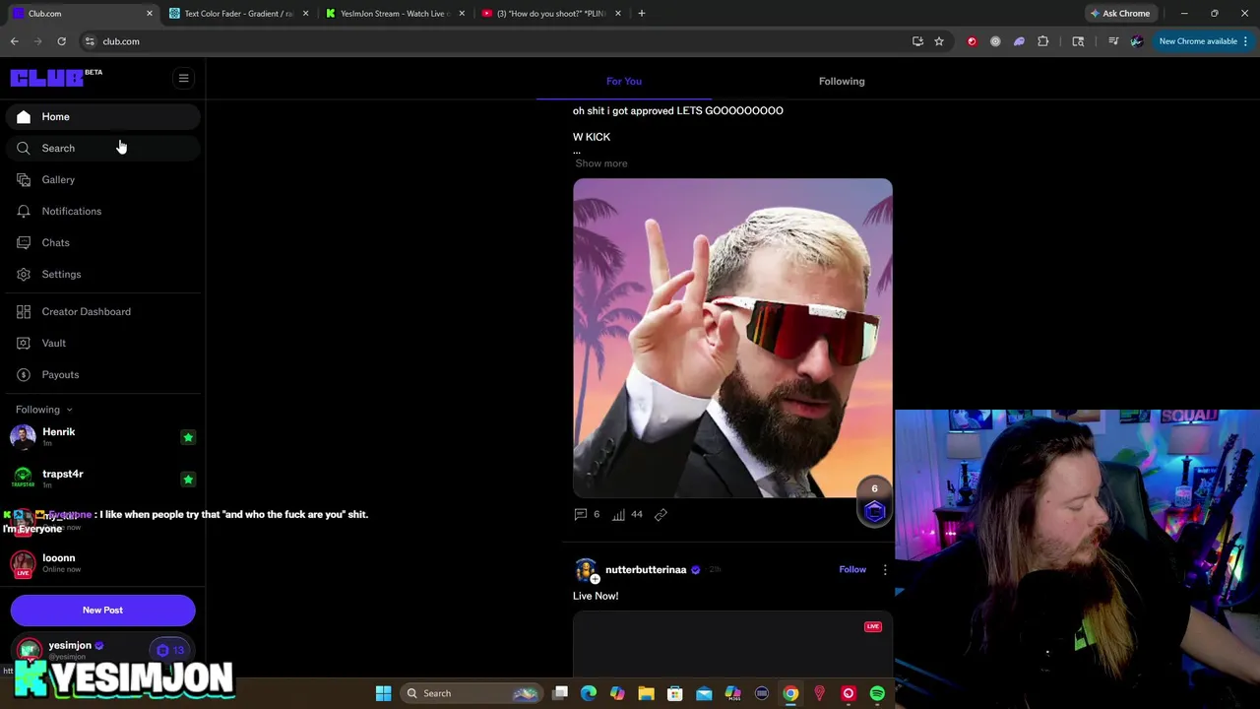Screen dimensions: 1260x709
Task: Follow nutterbutterinaa
Action: tap(852, 569)
